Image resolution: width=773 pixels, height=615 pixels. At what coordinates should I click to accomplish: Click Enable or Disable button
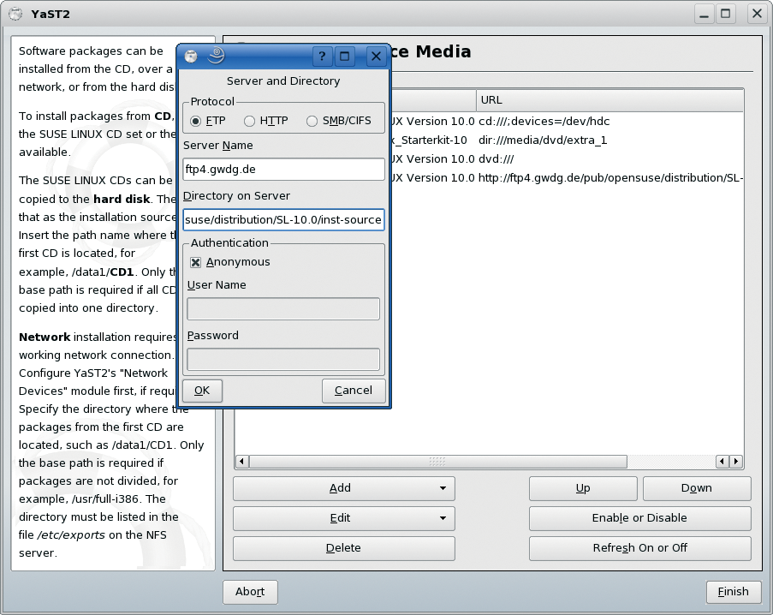pyautogui.click(x=640, y=518)
